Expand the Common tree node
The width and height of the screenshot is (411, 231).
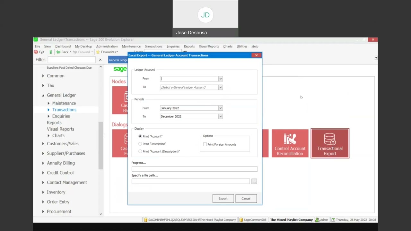point(43,76)
